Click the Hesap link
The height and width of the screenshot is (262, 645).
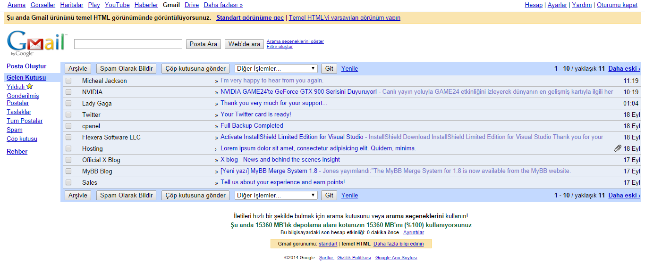pos(534,5)
